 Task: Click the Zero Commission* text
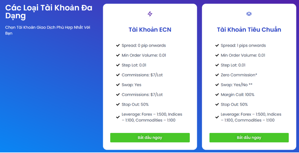pyautogui.click(x=239, y=75)
